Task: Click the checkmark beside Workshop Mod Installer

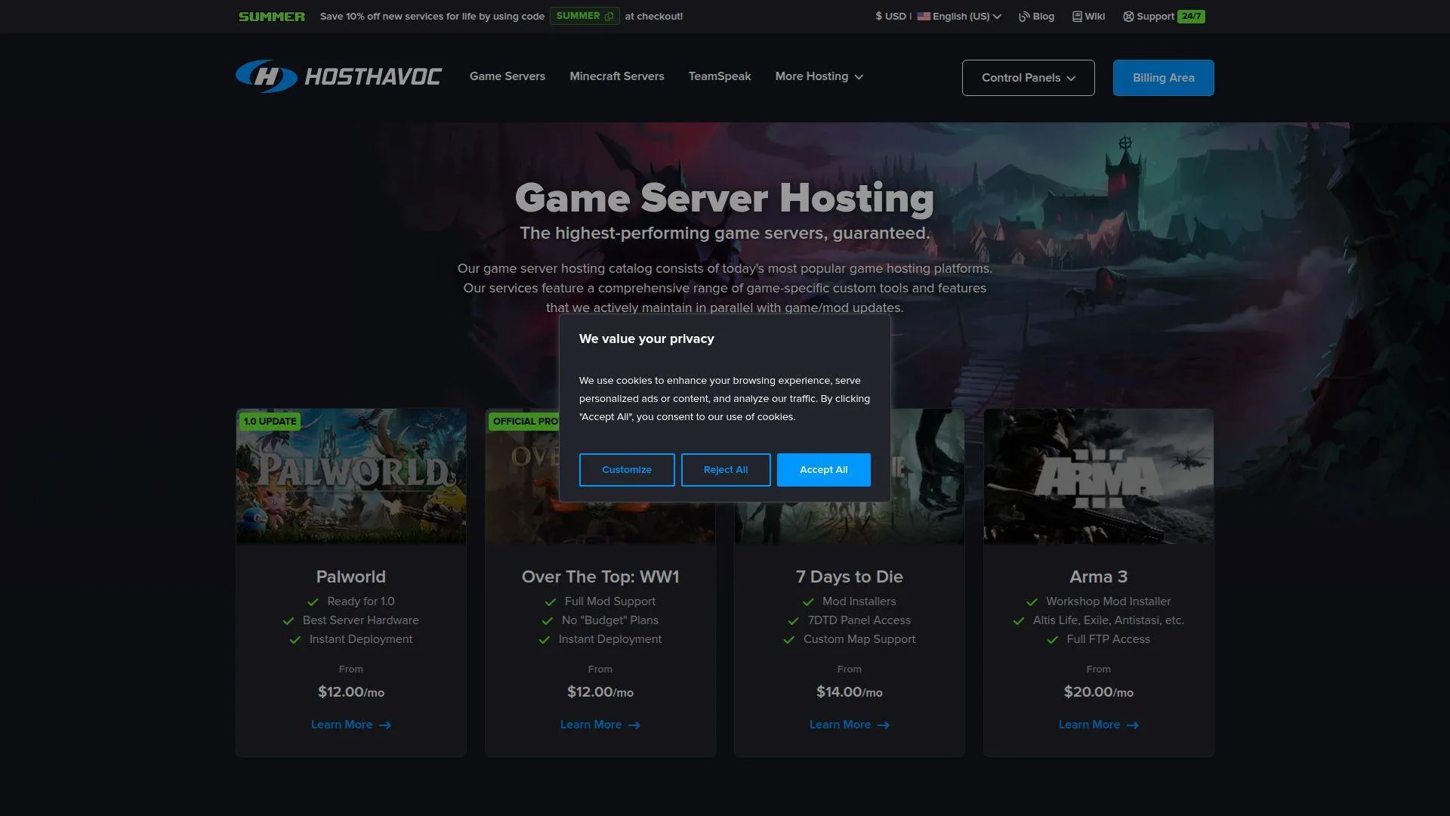Action: tap(1032, 602)
